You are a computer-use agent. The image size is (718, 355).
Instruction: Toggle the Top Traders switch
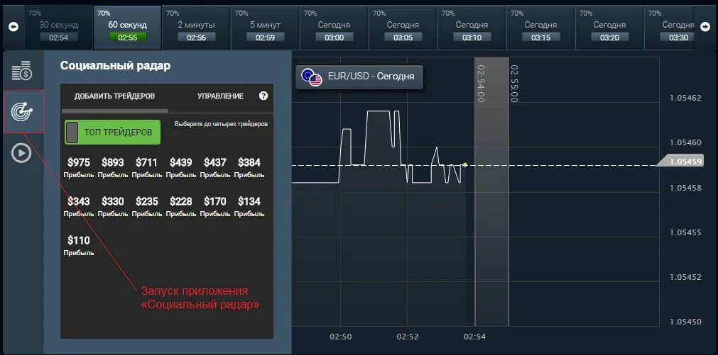113,133
